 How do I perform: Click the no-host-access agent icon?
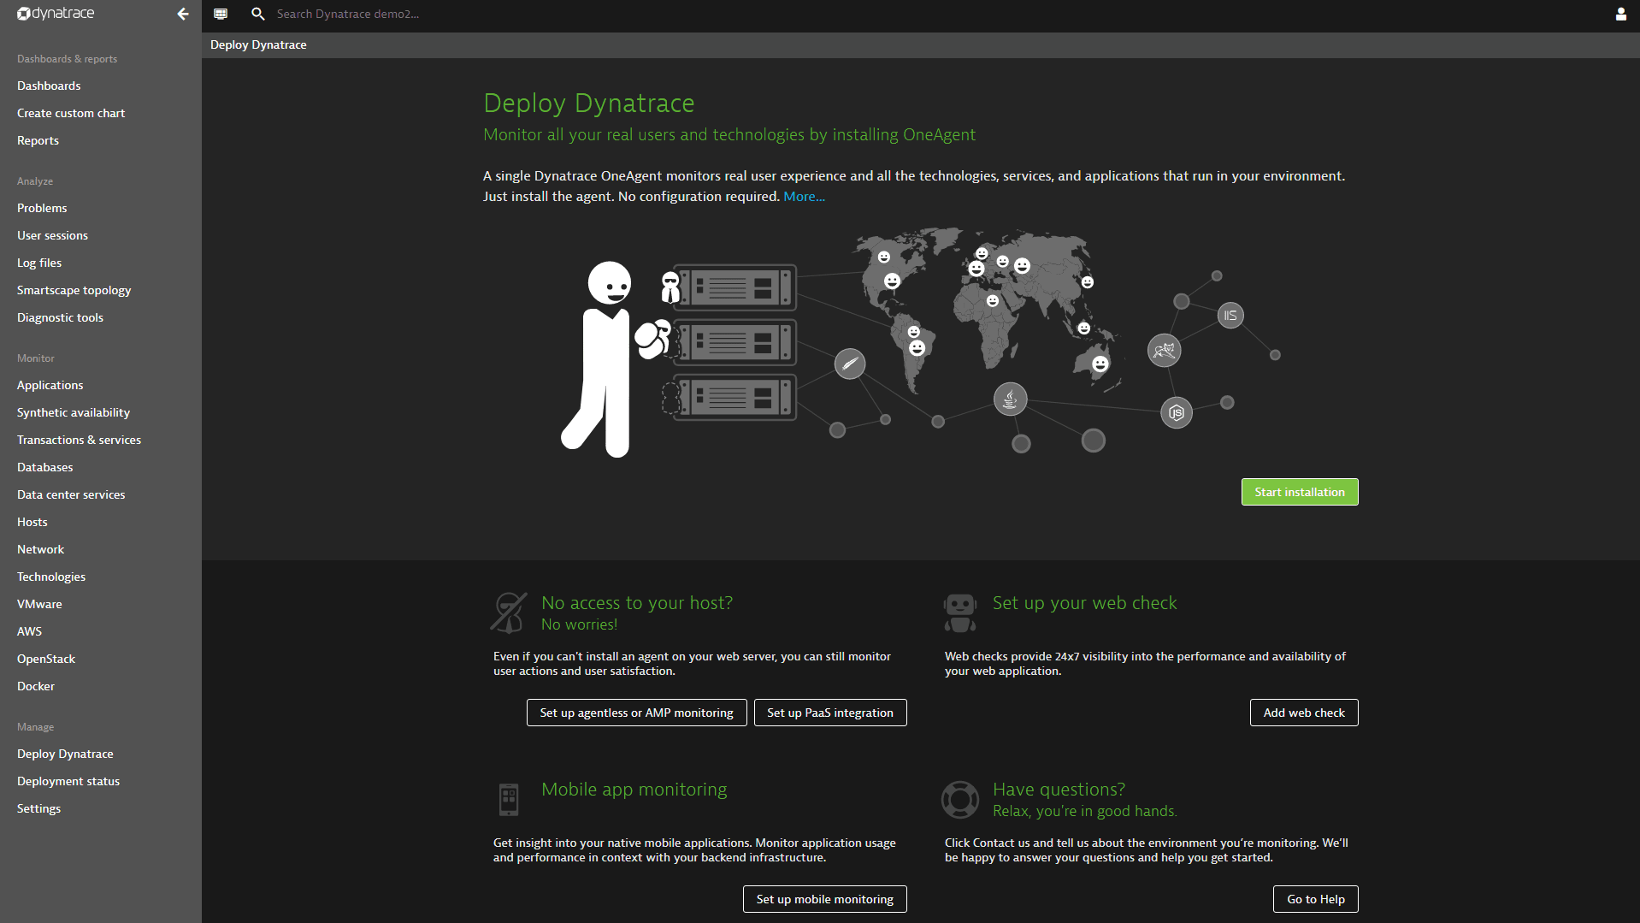click(x=509, y=612)
